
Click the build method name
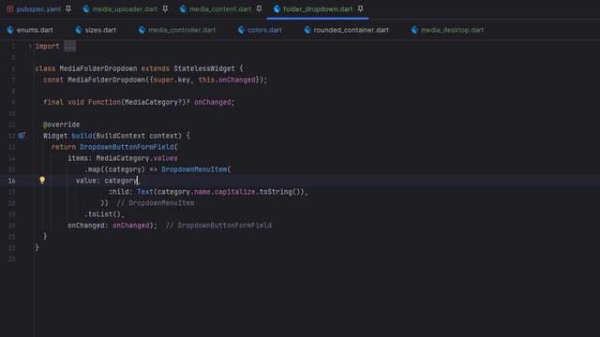(x=82, y=136)
